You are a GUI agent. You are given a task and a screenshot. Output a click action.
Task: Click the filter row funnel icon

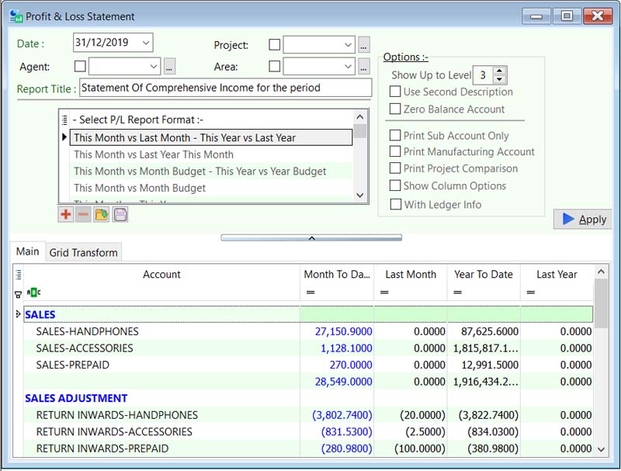[19, 293]
